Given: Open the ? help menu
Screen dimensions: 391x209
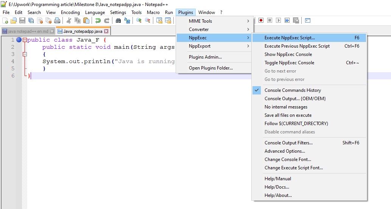Looking at the screenshot, I should tap(221, 12).
